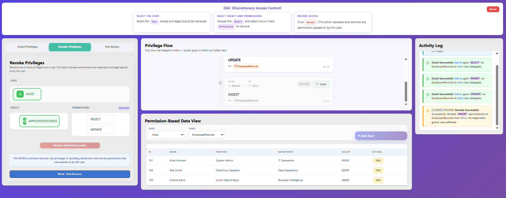Click the REVOKED status badge
Viewport: 506px width, 198px height.
[304, 84]
